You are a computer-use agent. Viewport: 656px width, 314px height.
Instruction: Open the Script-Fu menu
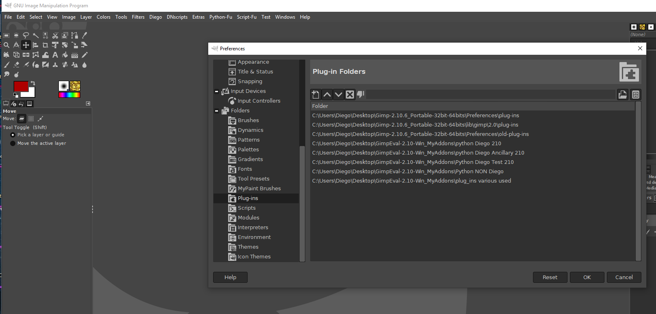point(247,17)
